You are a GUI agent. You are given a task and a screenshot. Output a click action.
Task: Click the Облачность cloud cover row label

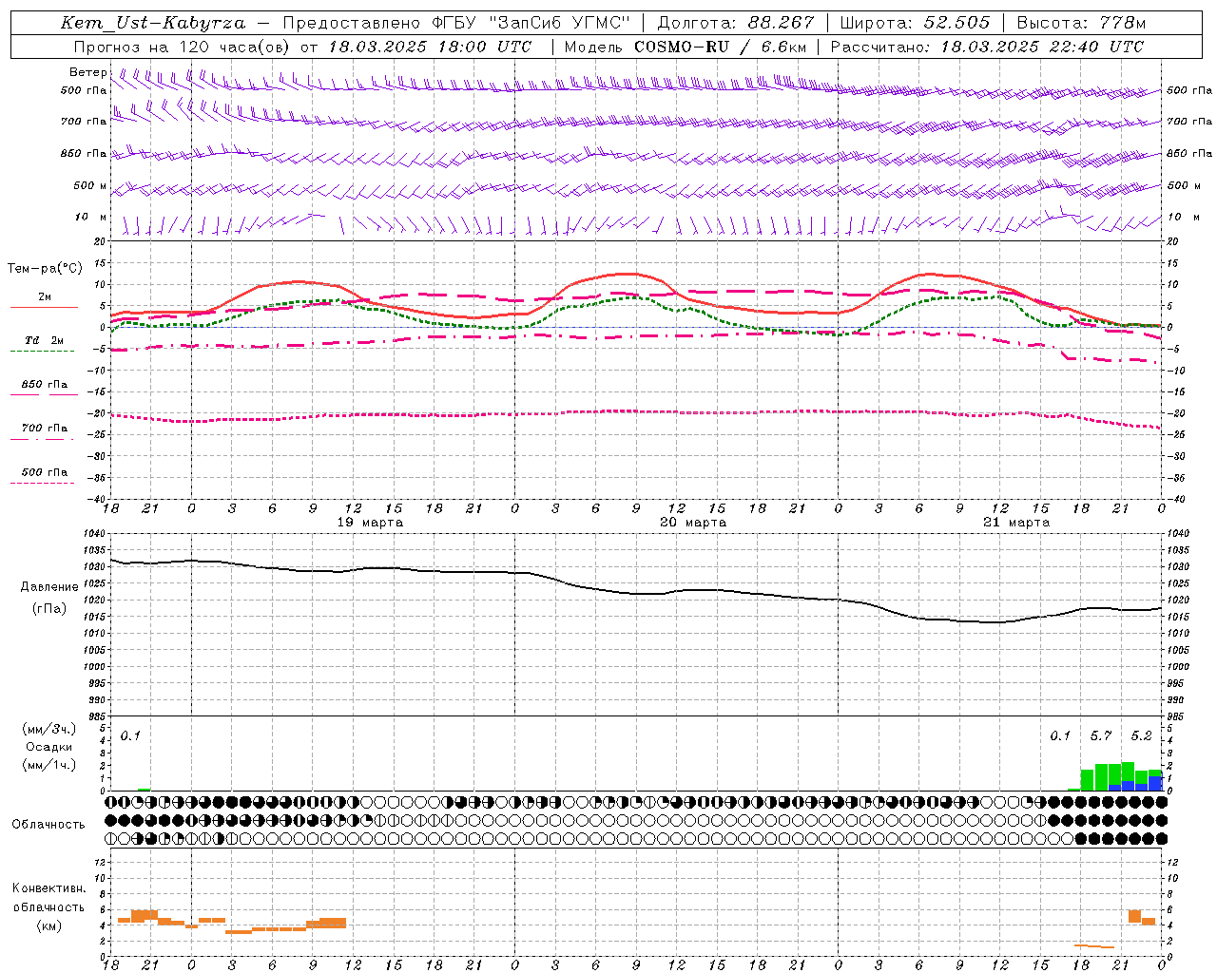(x=48, y=825)
